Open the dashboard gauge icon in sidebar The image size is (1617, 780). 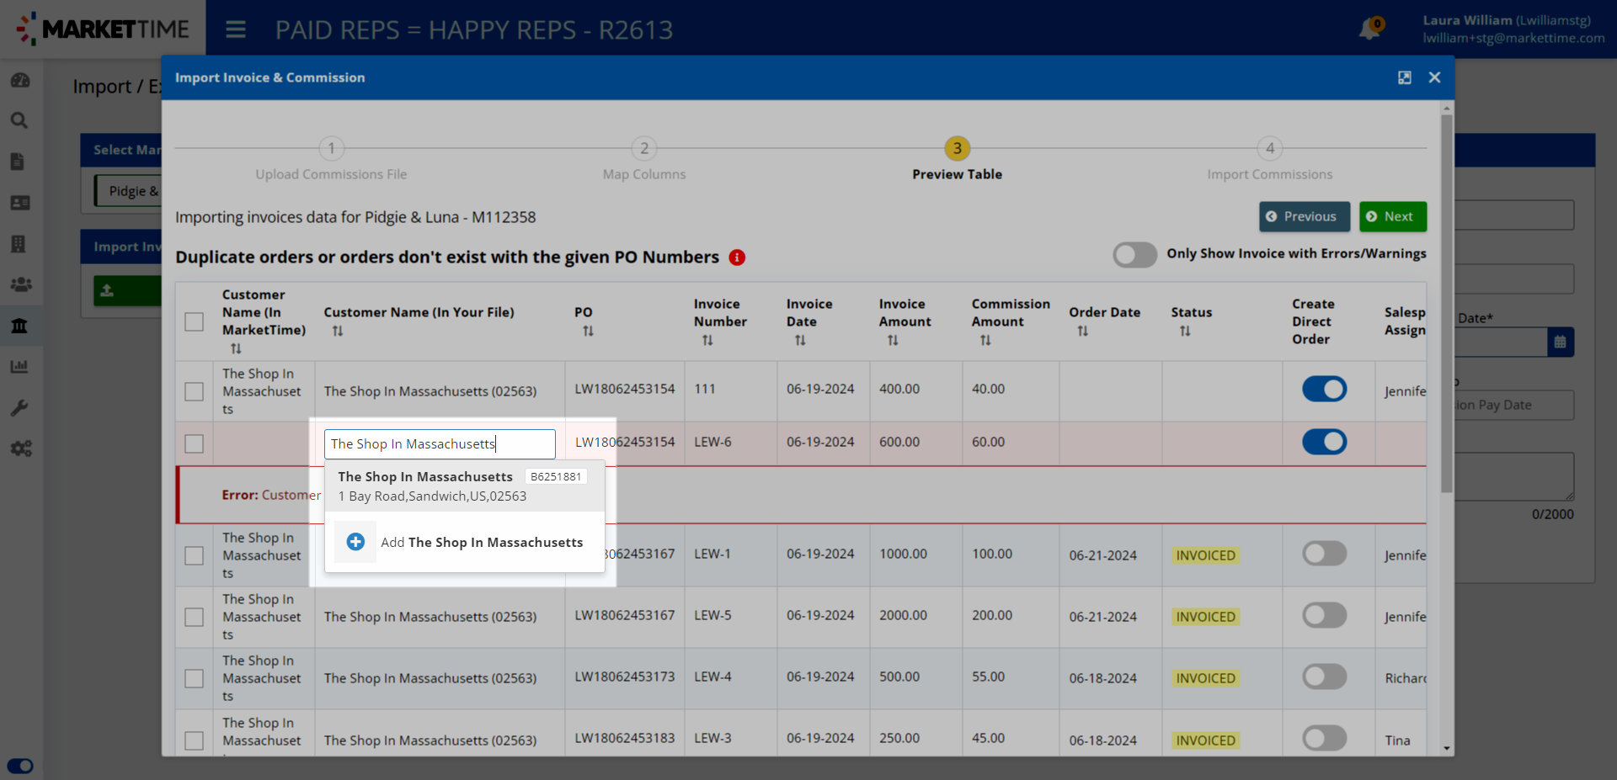[x=19, y=80]
